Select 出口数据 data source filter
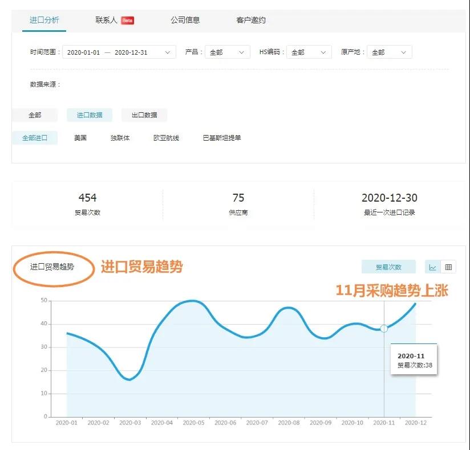 (144, 115)
